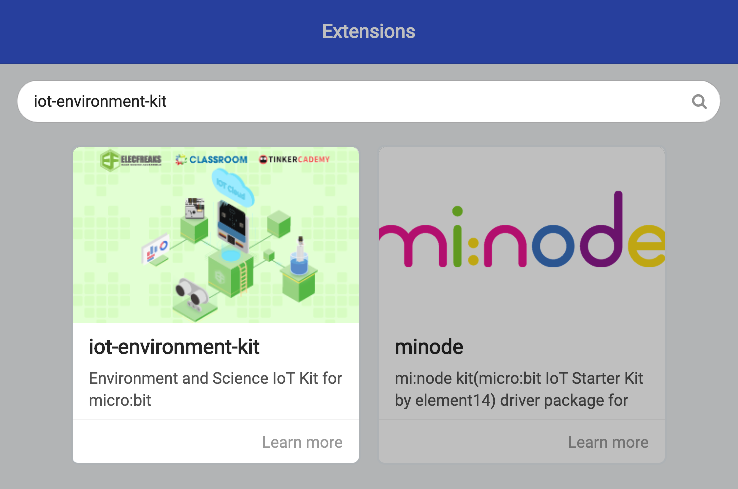Image resolution: width=738 pixels, height=489 pixels.
Task: Click the Tinkercademy logo on card
Action: (294, 159)
